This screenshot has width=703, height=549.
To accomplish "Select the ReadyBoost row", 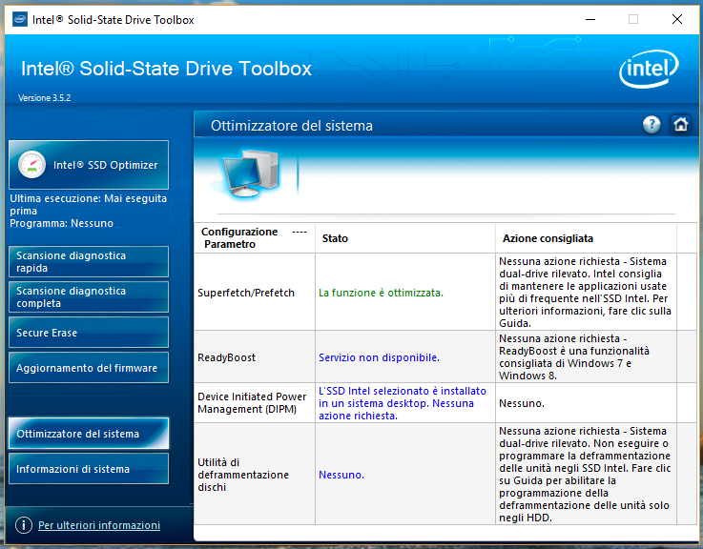I will point(225,357).
